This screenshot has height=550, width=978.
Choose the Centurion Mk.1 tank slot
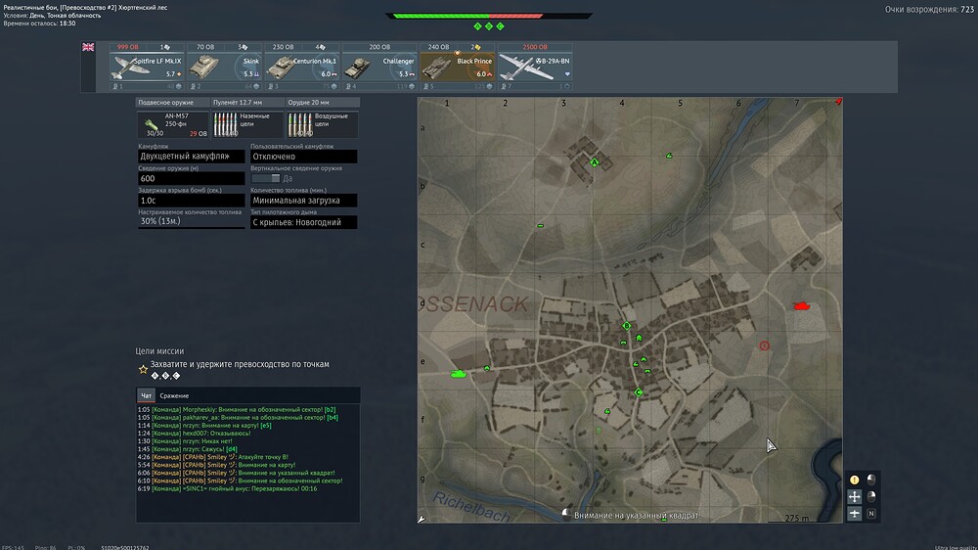[x=302, y=67]
